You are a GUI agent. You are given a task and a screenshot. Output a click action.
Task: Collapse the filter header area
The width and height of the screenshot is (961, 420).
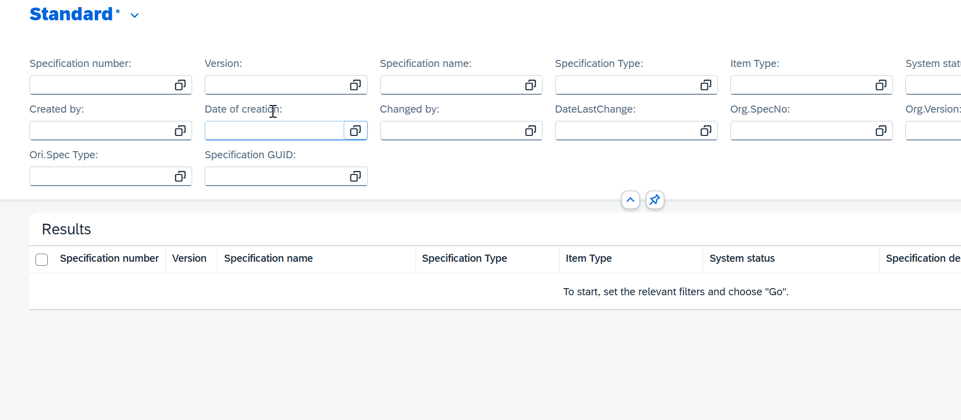[x=630, y=200]
